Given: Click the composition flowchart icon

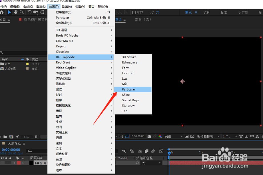Looking at the screenshot, I should point(257,136).
